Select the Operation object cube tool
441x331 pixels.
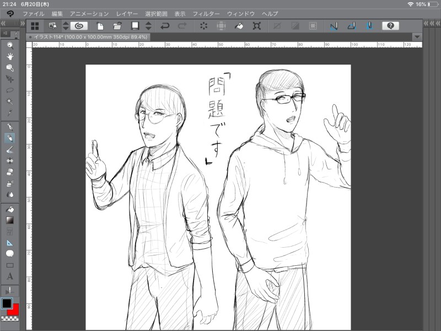10,68
